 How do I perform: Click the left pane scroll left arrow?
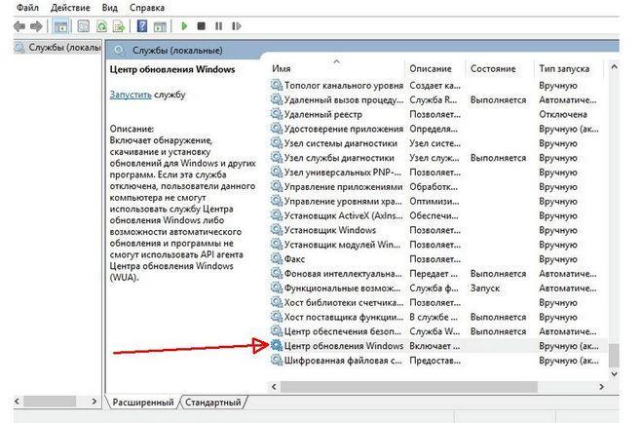[x=18, y=402]
